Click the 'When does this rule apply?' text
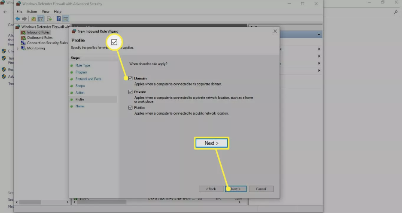 pos(148,64)
